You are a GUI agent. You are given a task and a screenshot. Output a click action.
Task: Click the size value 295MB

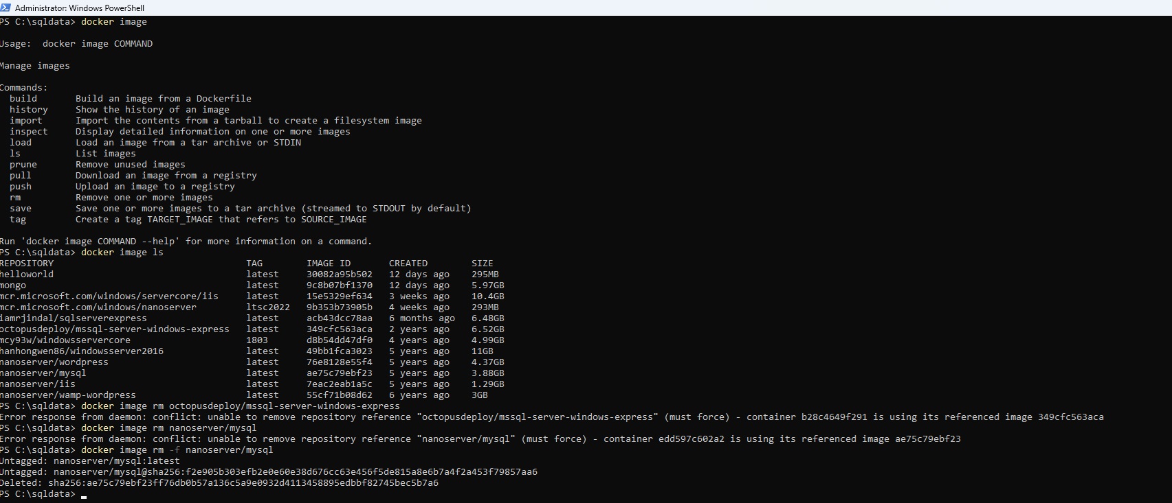[x=485, y=274]
